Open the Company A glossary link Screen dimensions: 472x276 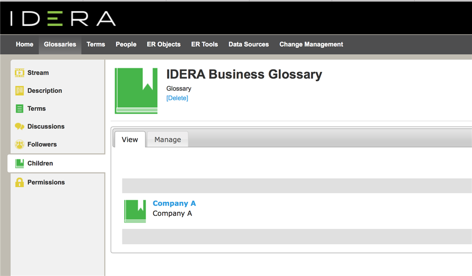pos(174,204)
